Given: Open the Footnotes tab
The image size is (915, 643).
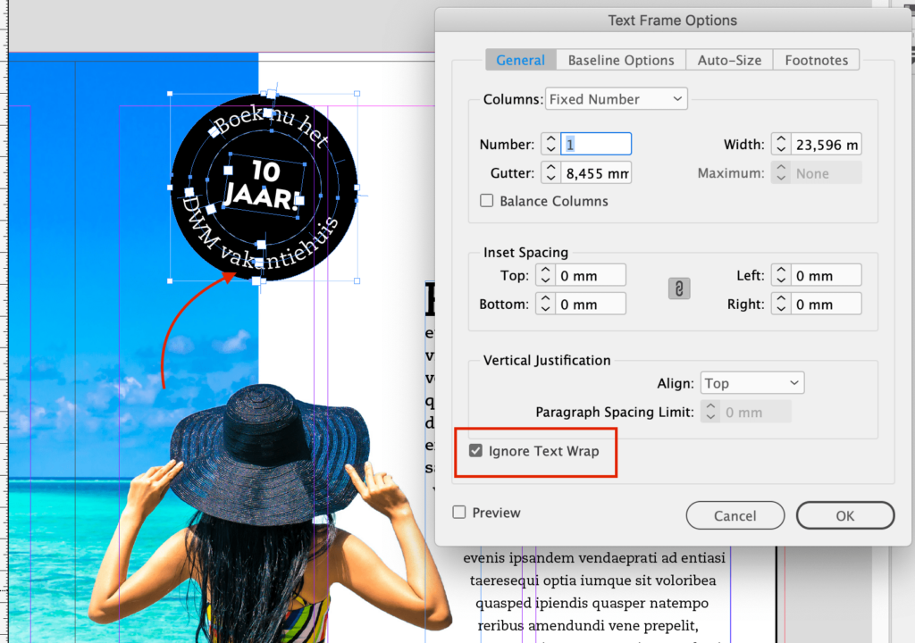Looking at the screenshot, I should coord(816,61).
